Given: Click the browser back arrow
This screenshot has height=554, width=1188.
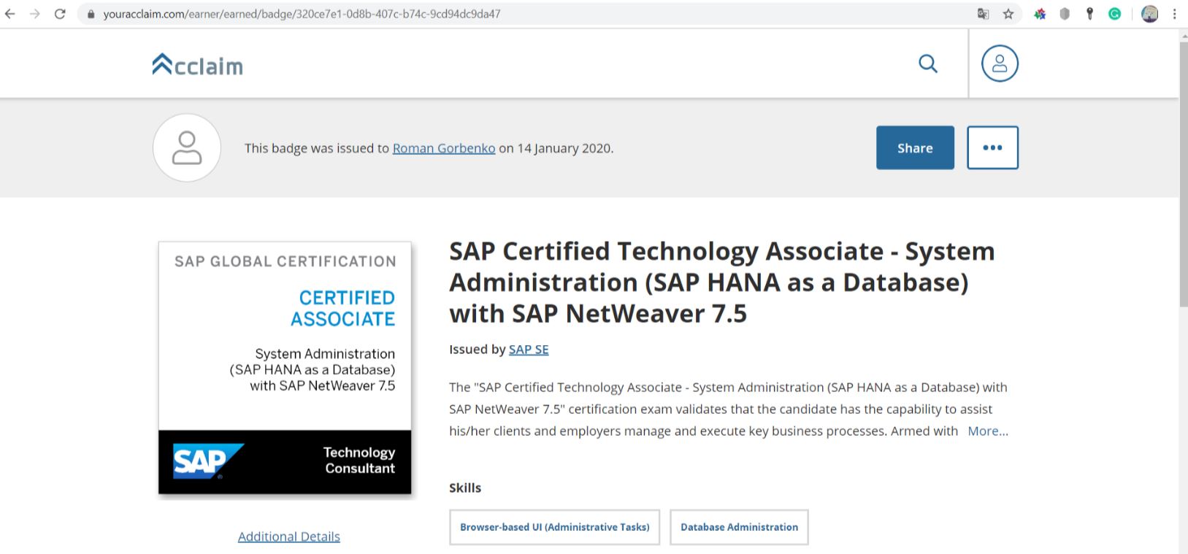Looking at the screenshot, I should [x=10, y=14].
